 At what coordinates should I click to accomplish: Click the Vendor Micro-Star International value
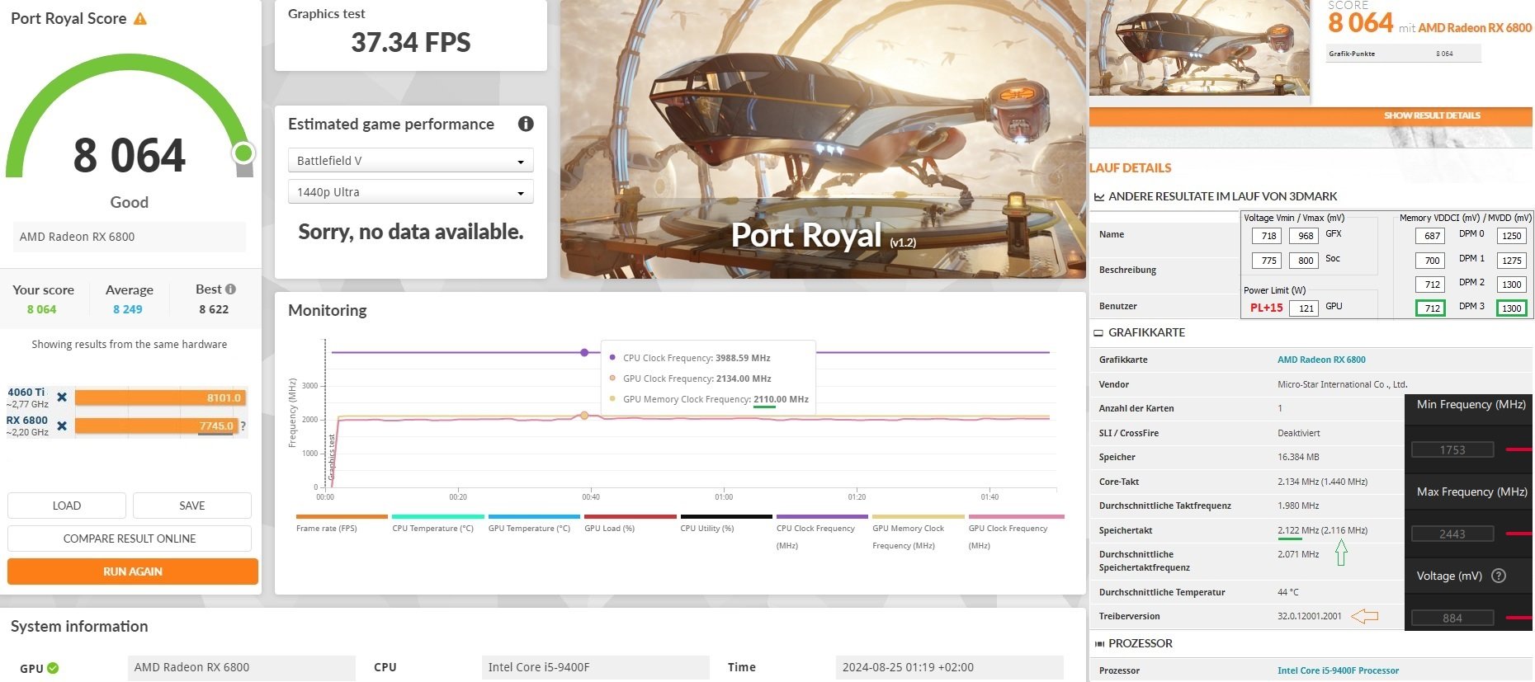[x=1342, y=384]
